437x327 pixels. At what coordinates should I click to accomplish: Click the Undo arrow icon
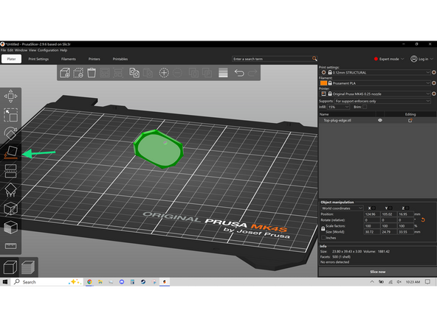tap(239, 73)
